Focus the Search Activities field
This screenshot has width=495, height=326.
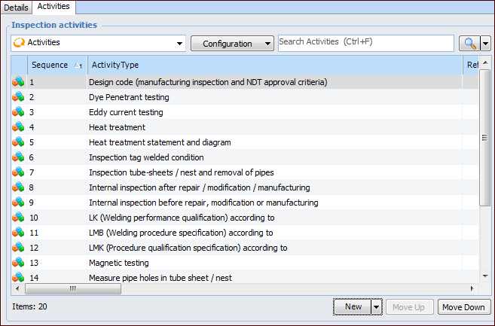click(x=365, y=42)
